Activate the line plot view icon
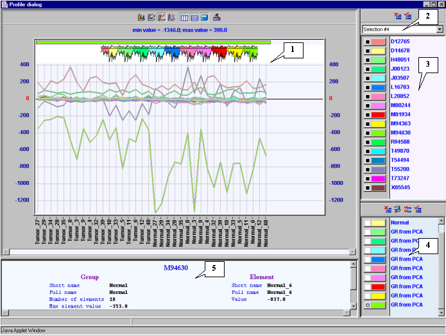 pos(162,17)
